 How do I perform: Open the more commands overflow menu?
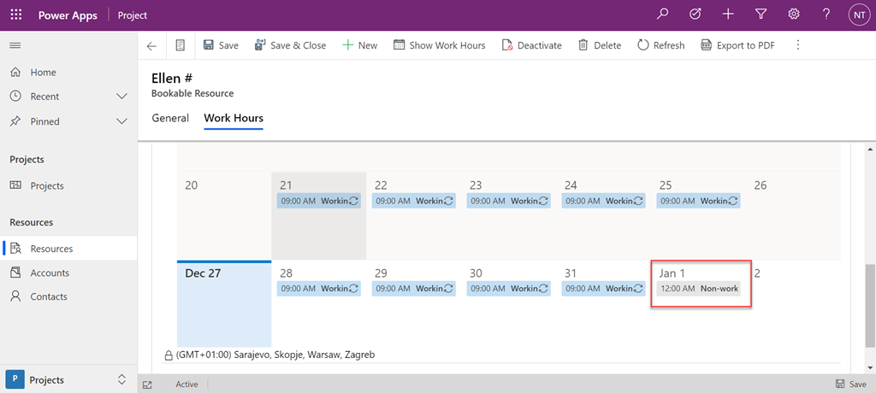pyautogui.click(x=798, y=45)
